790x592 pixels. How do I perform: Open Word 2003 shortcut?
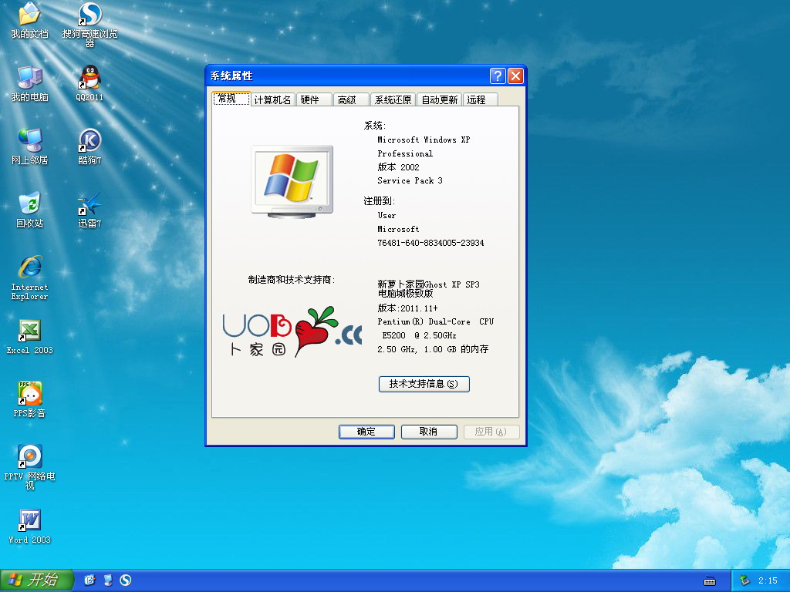pos(30,526)
